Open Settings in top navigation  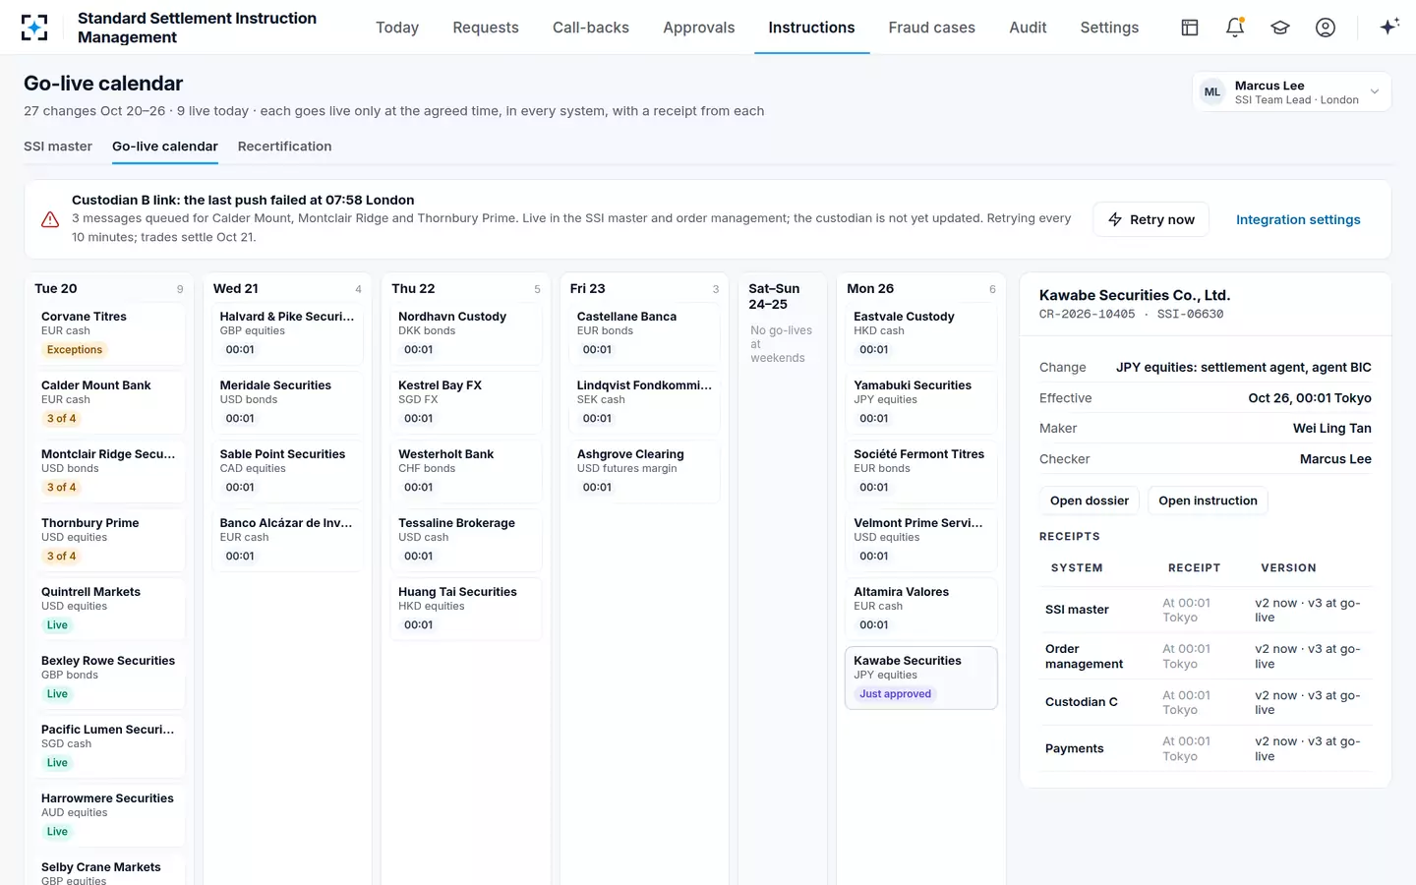coord(1109,28)
